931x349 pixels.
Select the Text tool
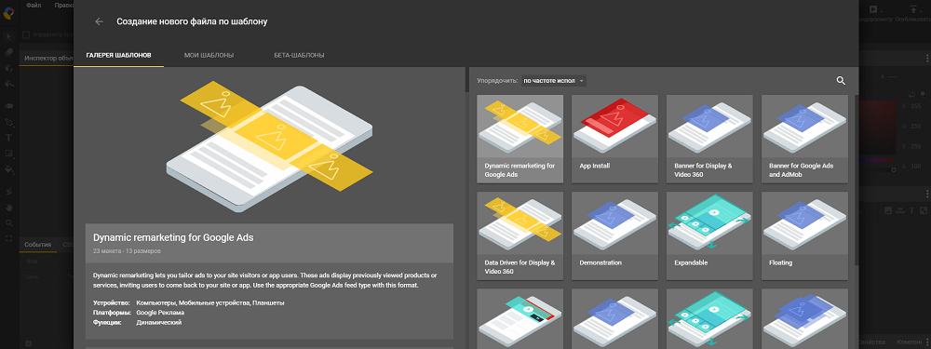coord(9,138)
